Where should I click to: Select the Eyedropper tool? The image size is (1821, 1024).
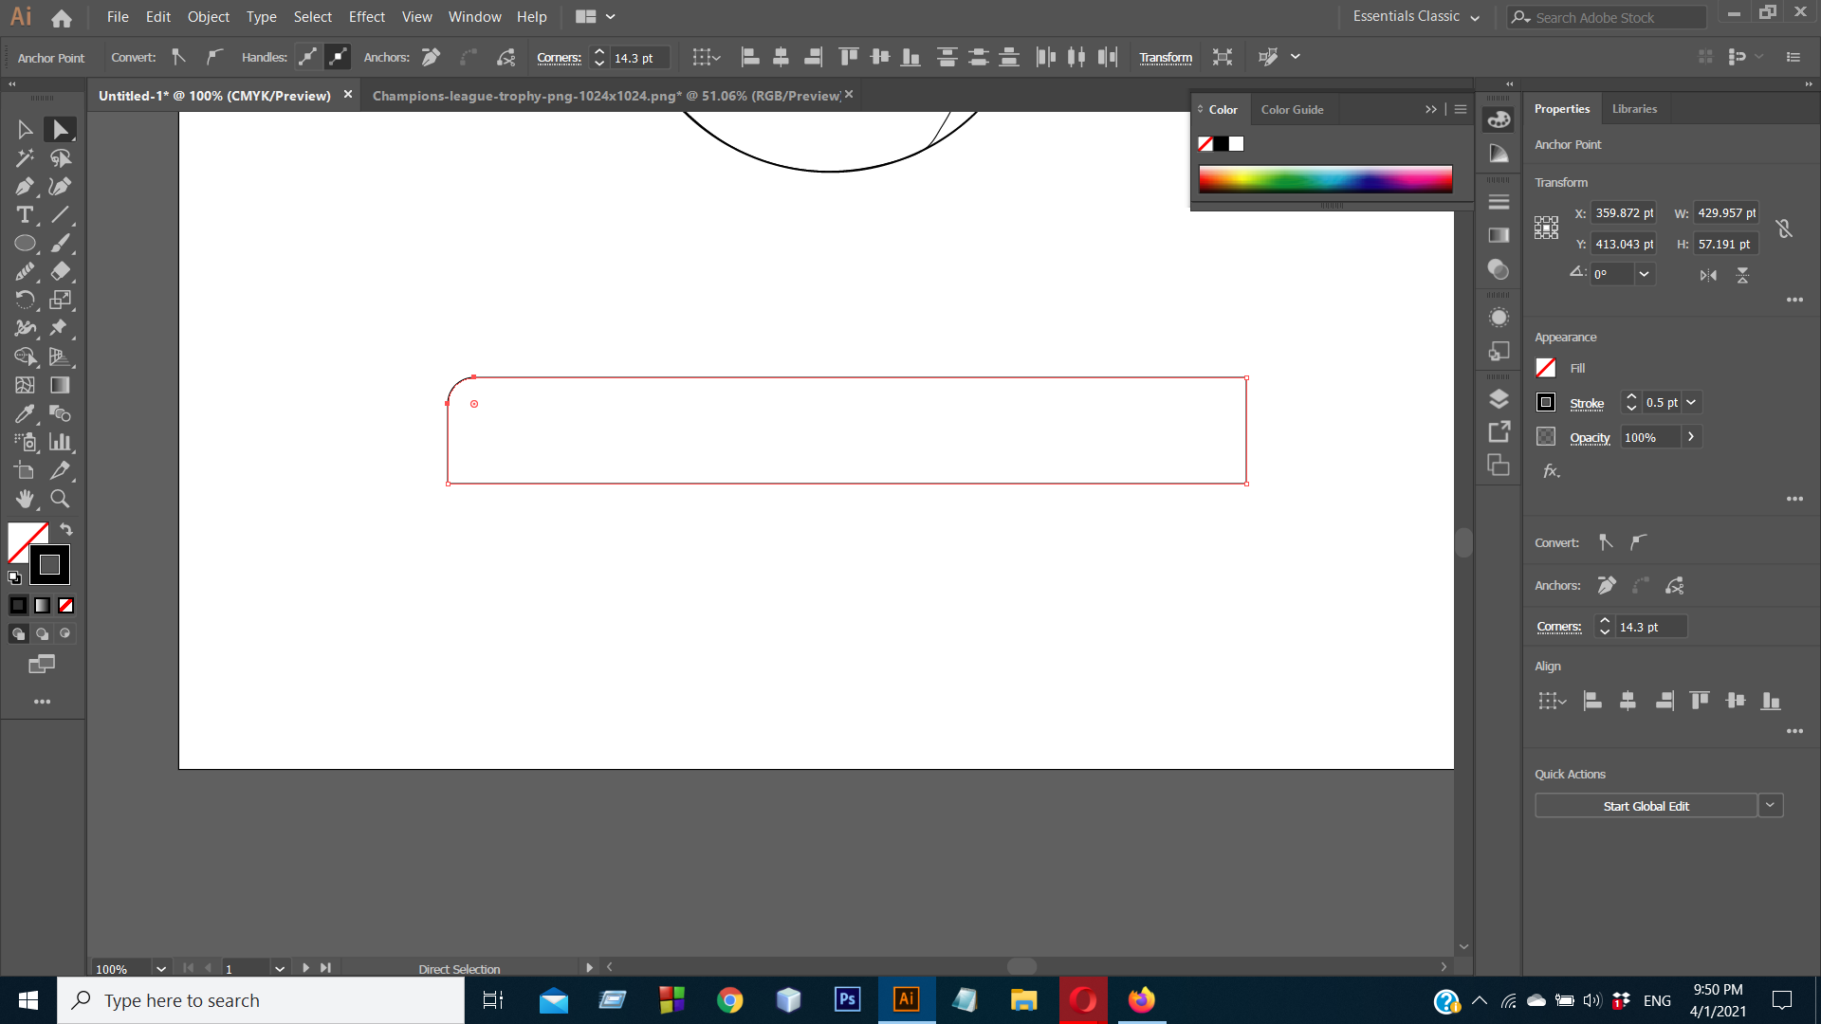(x=26, y=414)
